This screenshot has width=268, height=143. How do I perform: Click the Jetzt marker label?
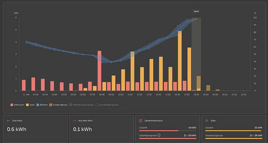click(196, 11)
